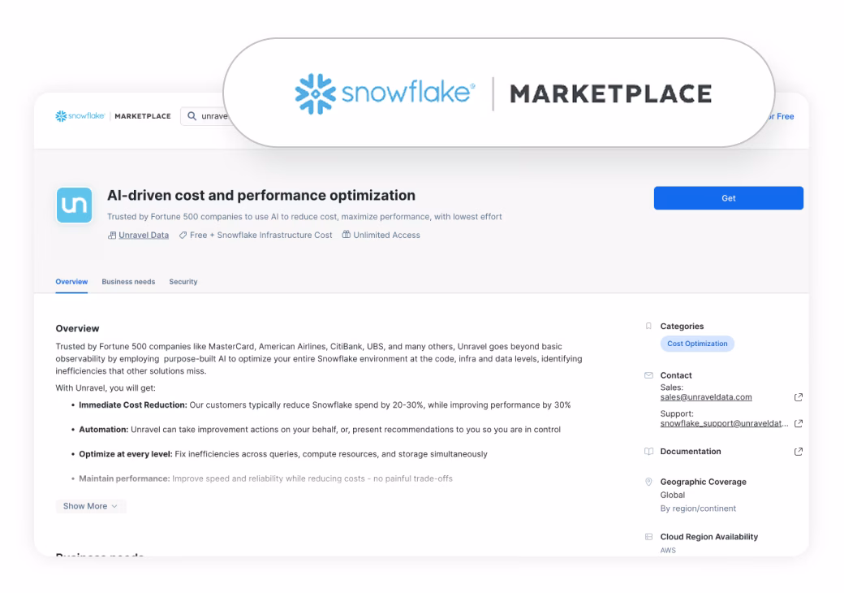Click the 'Optimize at every level:' bullet
The height and width of the screenshot is (593, 844).
tap(126, 455)
